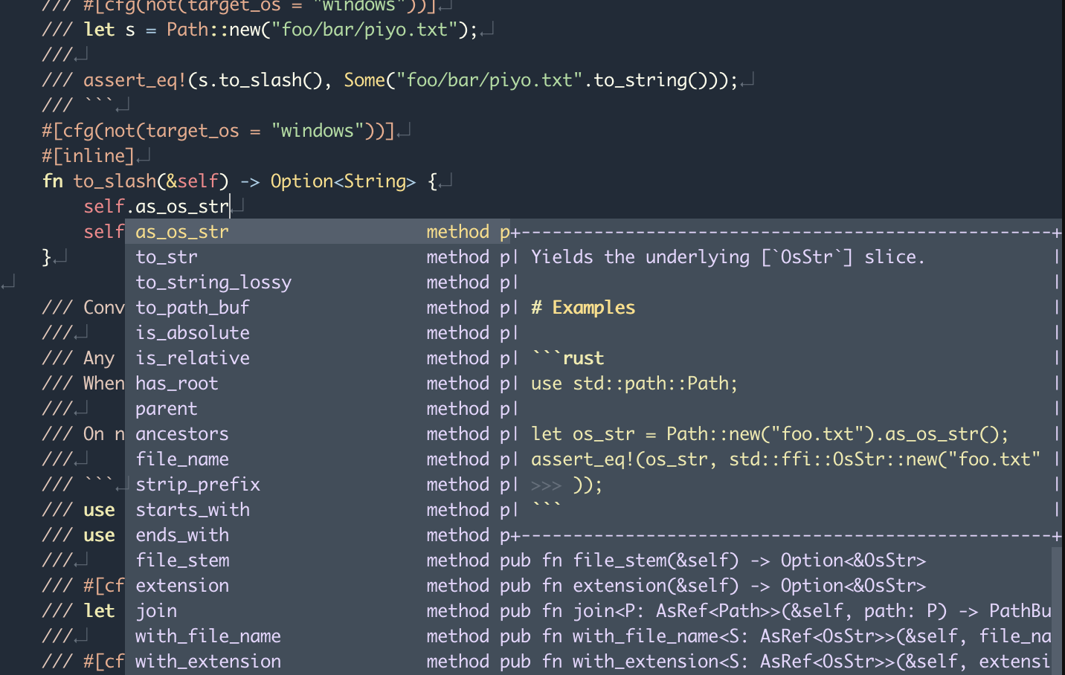The width and height of the screenshot is (1065, 675).
Task: Select the as_os_str completion entry
Action: (182, 231)
